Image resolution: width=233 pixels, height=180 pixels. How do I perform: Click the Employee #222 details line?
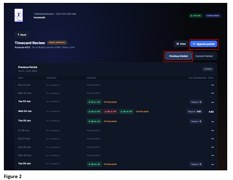click(45, 47)
